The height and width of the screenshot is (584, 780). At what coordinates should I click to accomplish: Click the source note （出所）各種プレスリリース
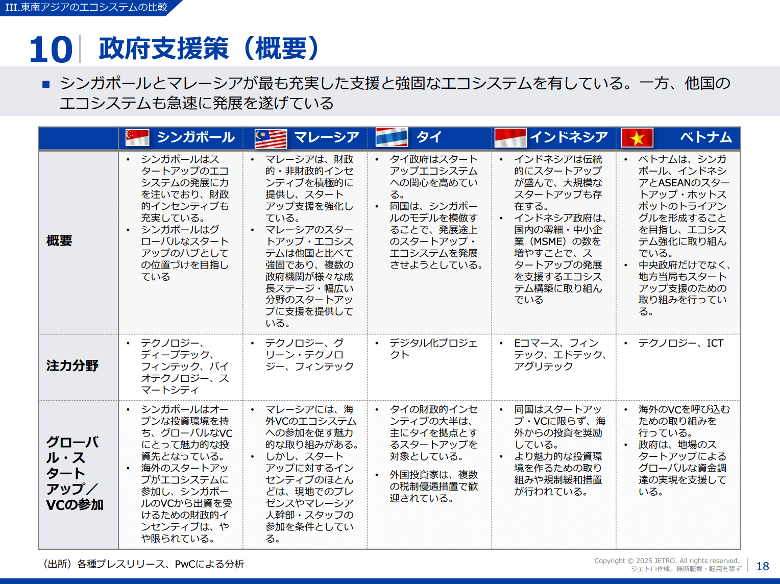tap(142, 564)
